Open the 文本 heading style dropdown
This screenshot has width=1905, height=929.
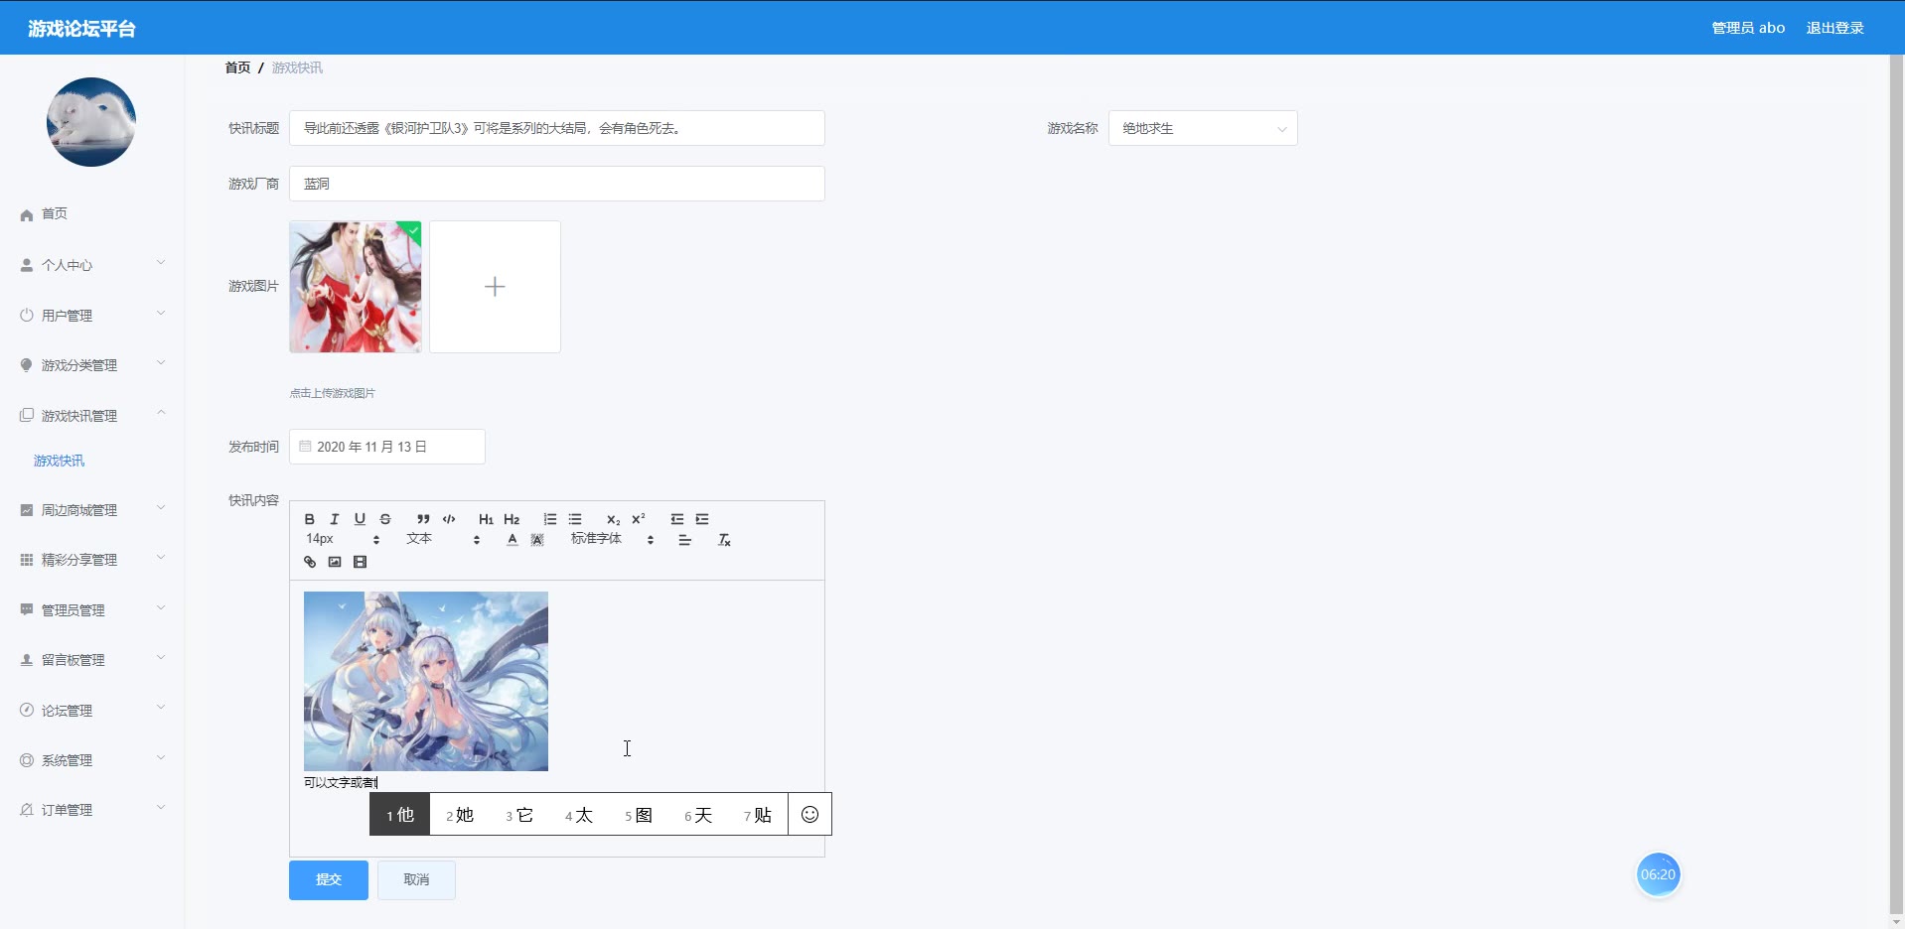[x=443, y=539]
